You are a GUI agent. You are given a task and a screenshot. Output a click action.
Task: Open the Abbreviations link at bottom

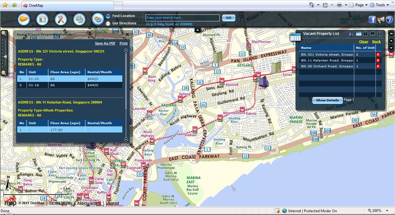click(x=89, y=203)
